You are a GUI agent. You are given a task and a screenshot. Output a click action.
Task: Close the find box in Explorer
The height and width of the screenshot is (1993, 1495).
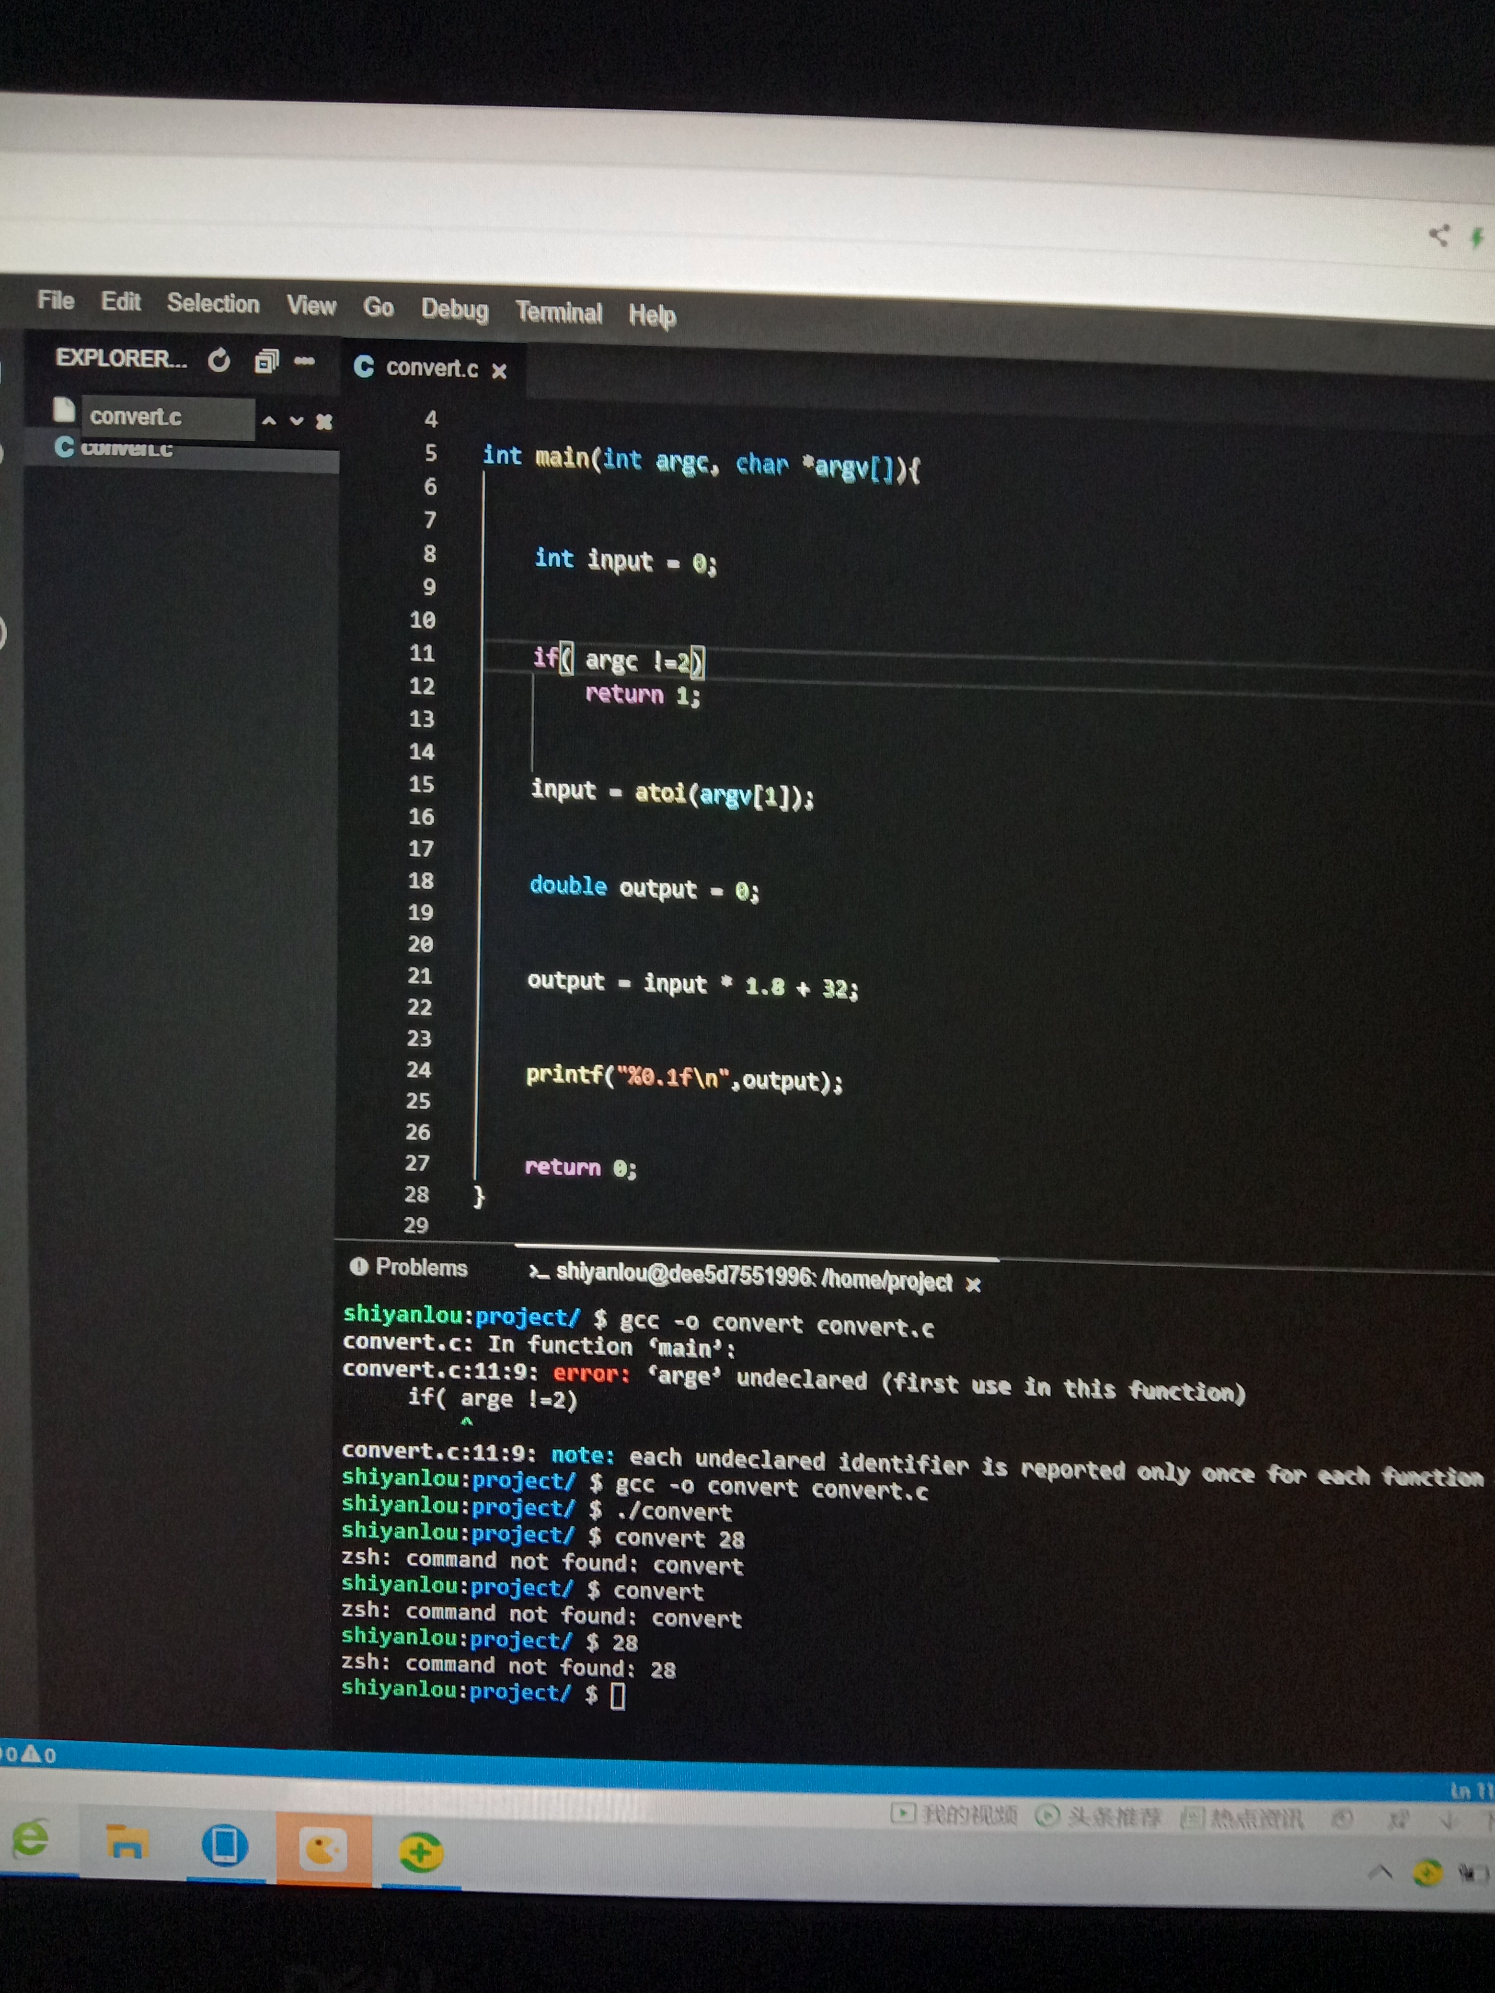pos(324,422)
